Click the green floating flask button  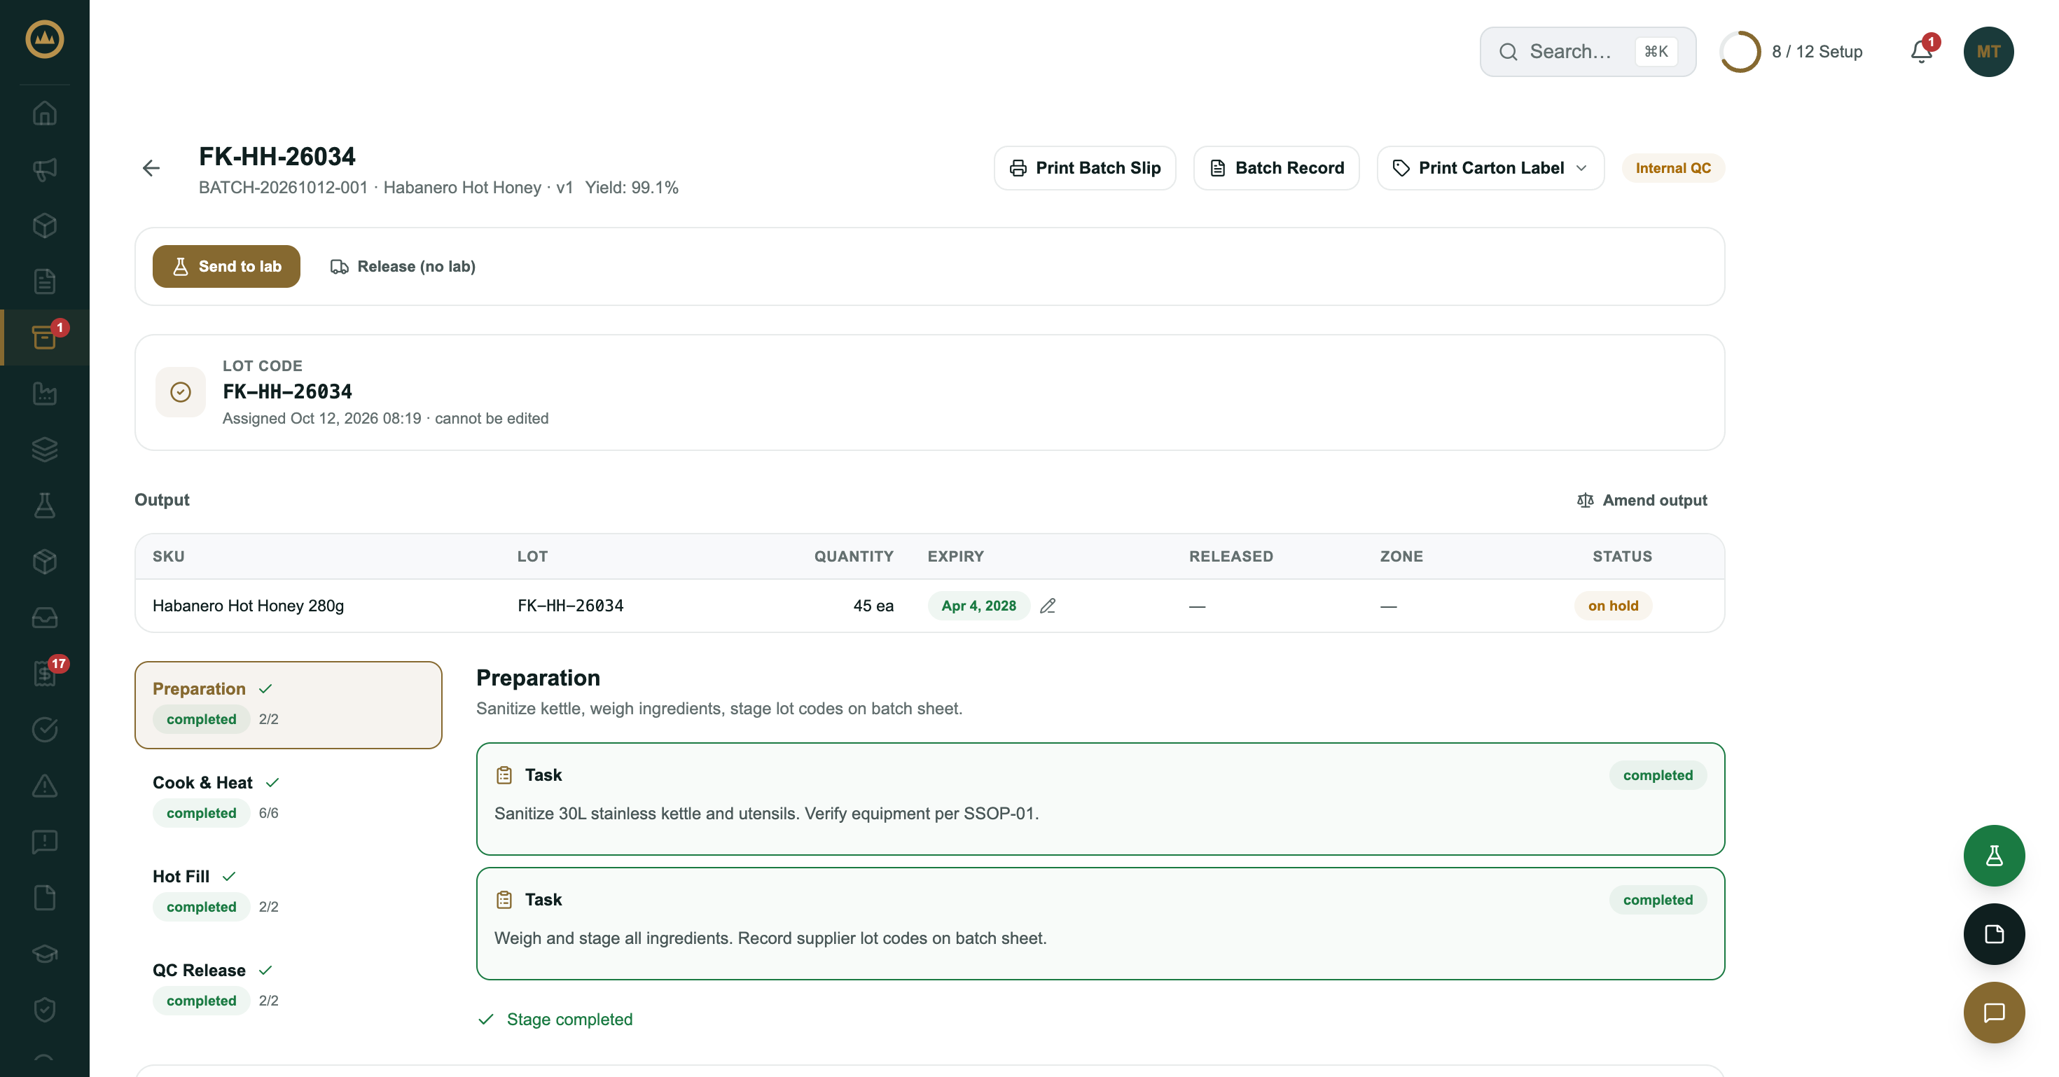pos(1993,856)
